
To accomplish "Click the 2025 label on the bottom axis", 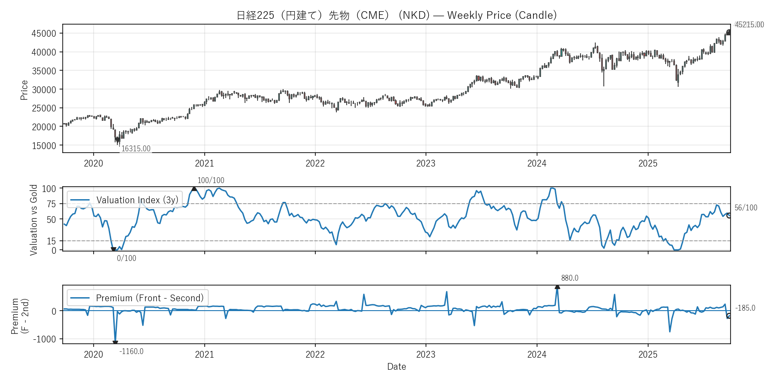I will (648, 354).
